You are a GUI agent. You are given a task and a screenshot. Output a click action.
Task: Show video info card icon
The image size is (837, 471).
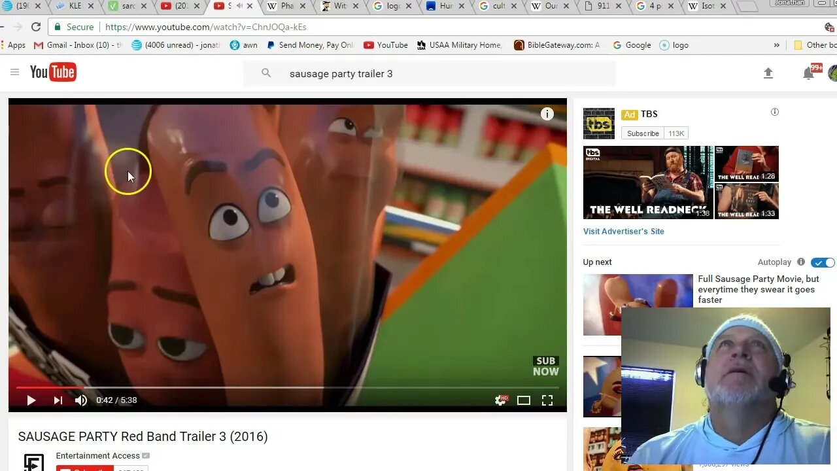[547, 114]
